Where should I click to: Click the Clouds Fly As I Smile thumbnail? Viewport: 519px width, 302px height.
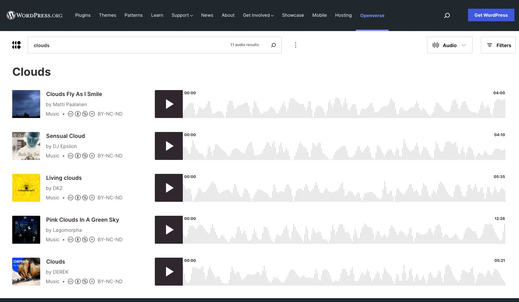pos(26,104)
